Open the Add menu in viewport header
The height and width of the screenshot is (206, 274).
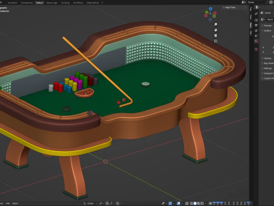click(x=7, y=203)
